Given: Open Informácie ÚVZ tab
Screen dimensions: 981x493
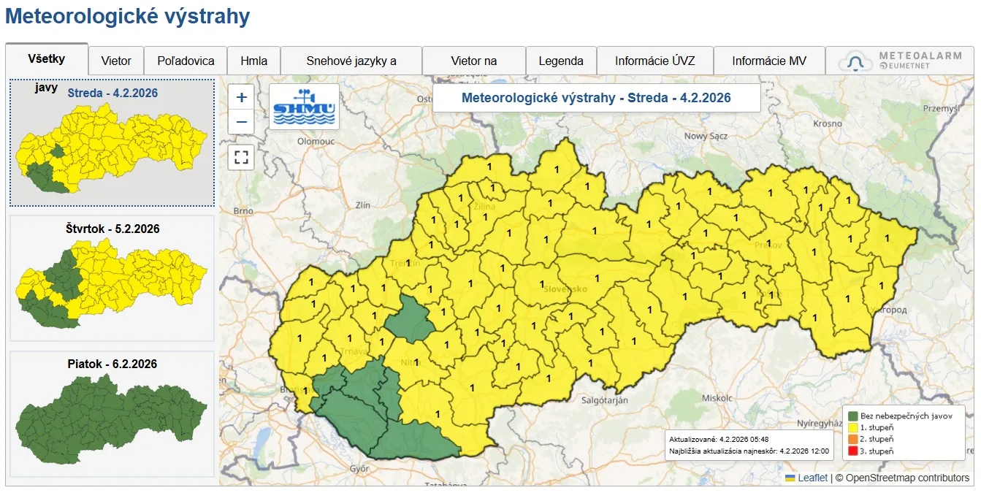Looking at the screenshot, I should (654, 61).
